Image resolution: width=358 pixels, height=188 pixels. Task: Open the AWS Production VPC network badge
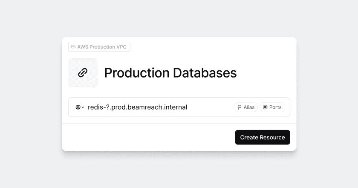[x=99, y=47]
